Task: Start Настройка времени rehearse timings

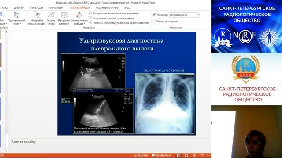Action: point(64,18)
